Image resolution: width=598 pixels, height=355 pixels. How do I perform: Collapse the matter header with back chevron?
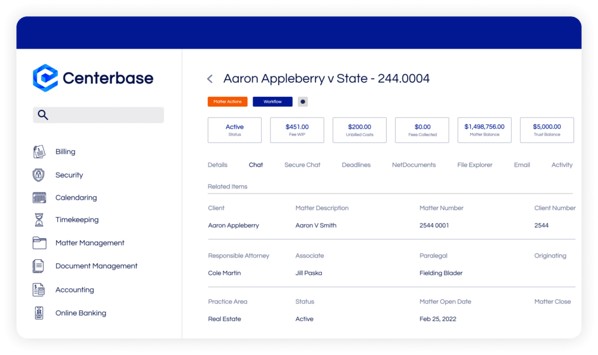coord(209,78)
